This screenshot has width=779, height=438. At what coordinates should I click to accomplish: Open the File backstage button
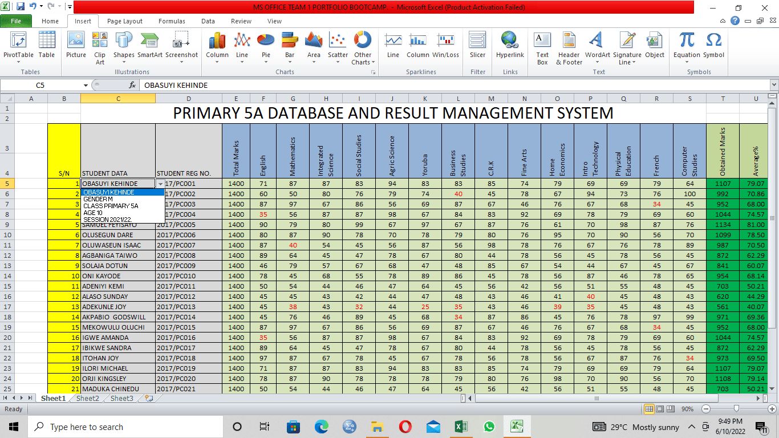point(16,21)
